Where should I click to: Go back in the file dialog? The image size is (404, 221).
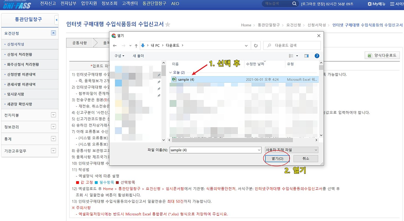115,46
